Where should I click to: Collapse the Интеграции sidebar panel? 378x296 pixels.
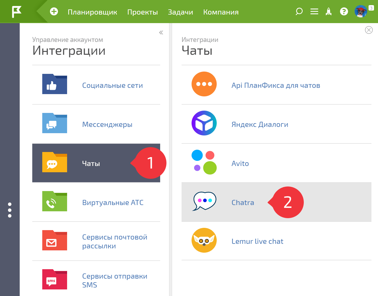pyautogui.click(x=161, y=32)
